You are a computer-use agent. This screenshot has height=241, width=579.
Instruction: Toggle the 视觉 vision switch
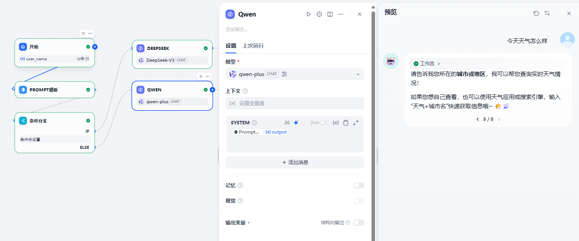coord(358,201)
